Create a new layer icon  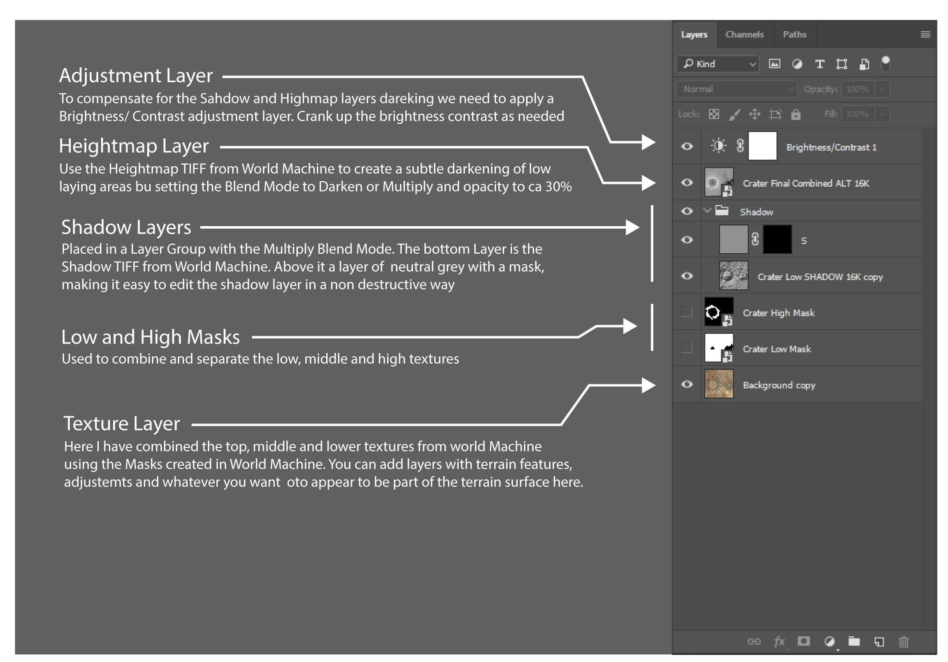[879, 641]
